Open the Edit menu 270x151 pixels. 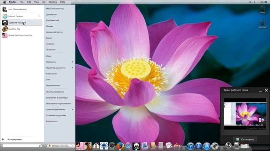29,2
